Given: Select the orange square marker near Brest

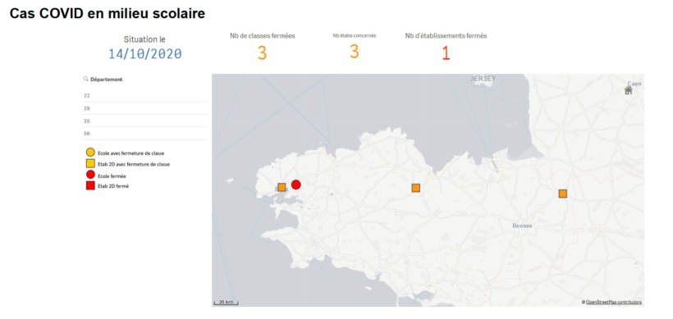Looking at the screenshot, I should (x=282, y=187).
